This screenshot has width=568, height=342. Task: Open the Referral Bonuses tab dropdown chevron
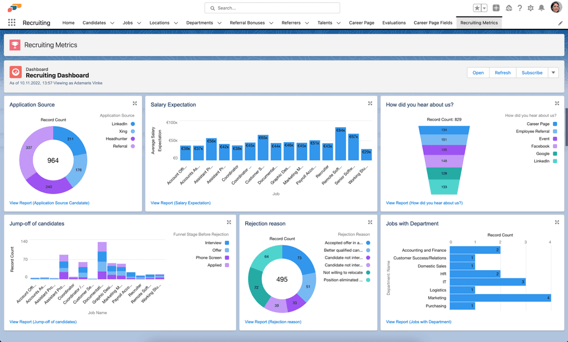pyautogui.click(x=271, y=23)
